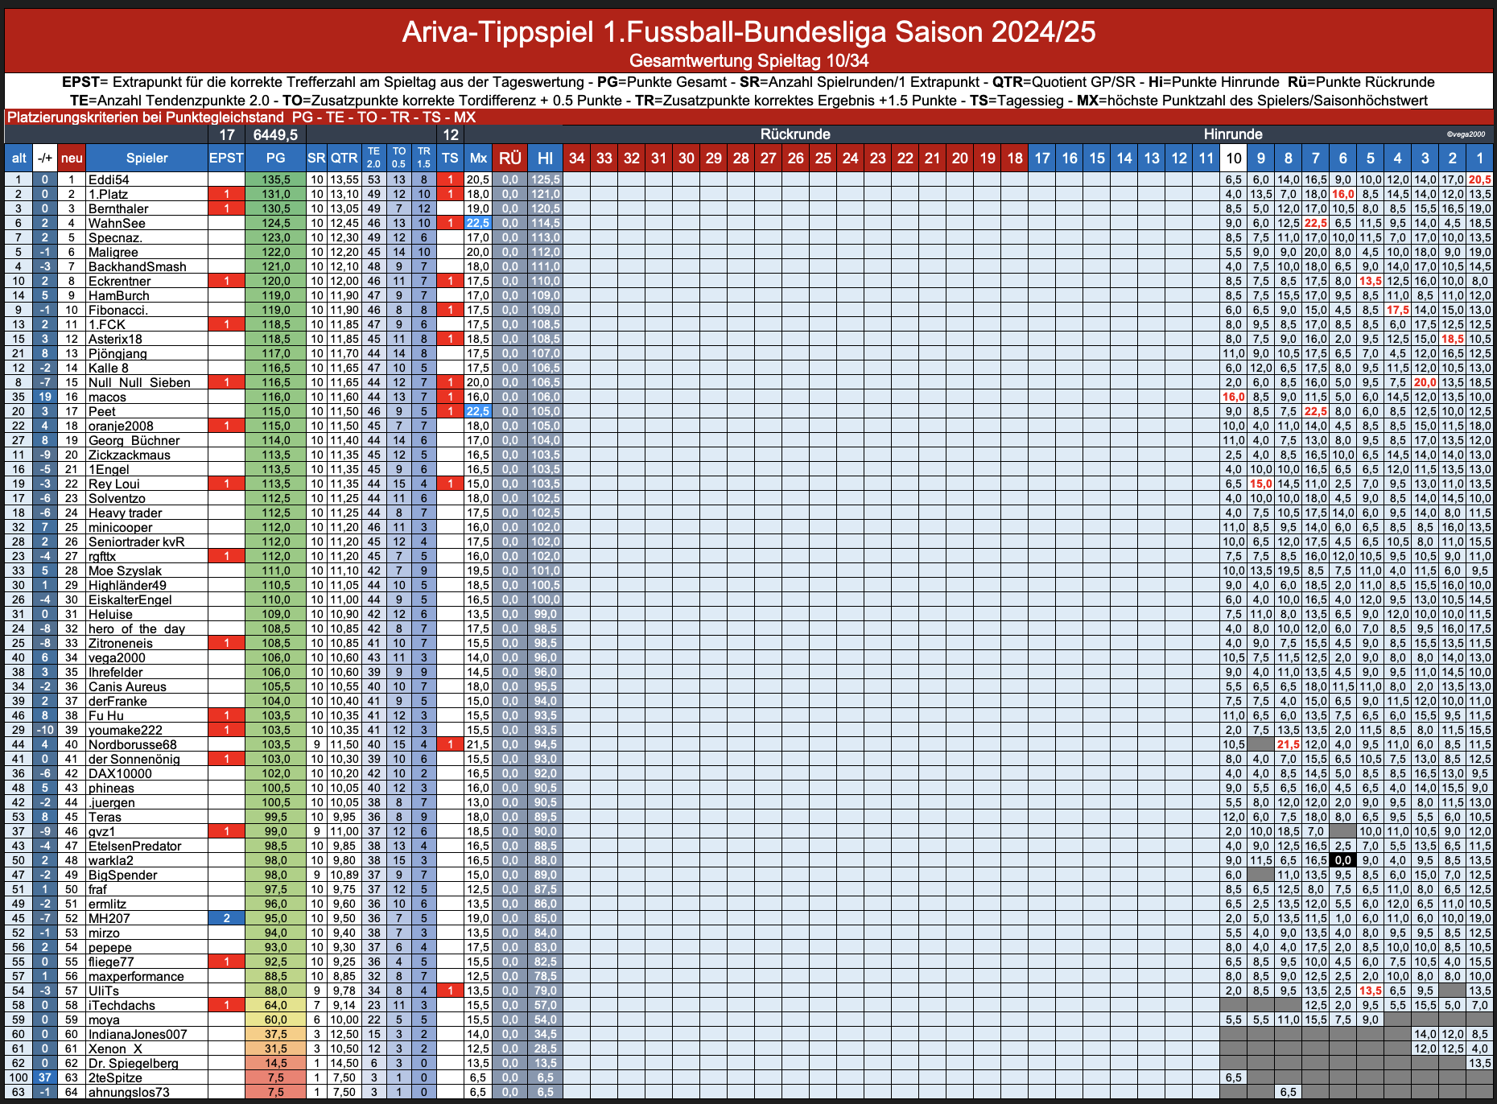
Task: Select player name 'Fibonacci.'
Action: [x=118, y=310]
